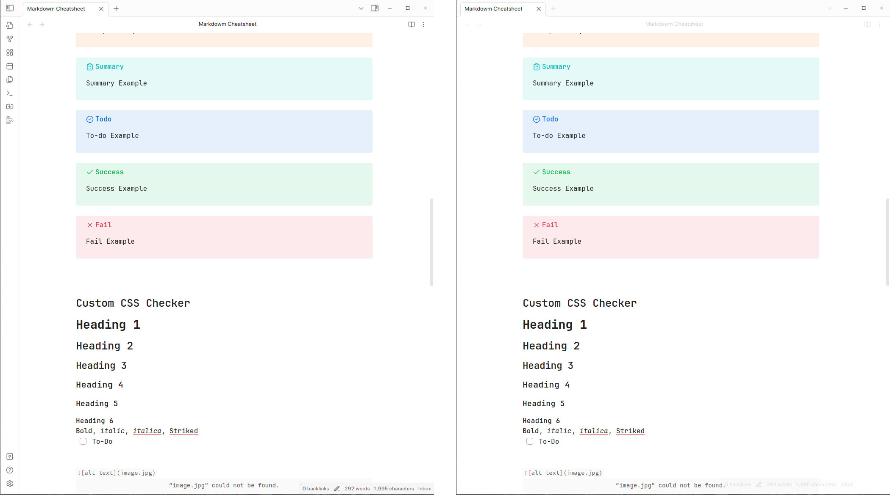Click the templates copy icon in ribbon
Viewport: 890px width, 495px height.
click(x=10, y=80)
